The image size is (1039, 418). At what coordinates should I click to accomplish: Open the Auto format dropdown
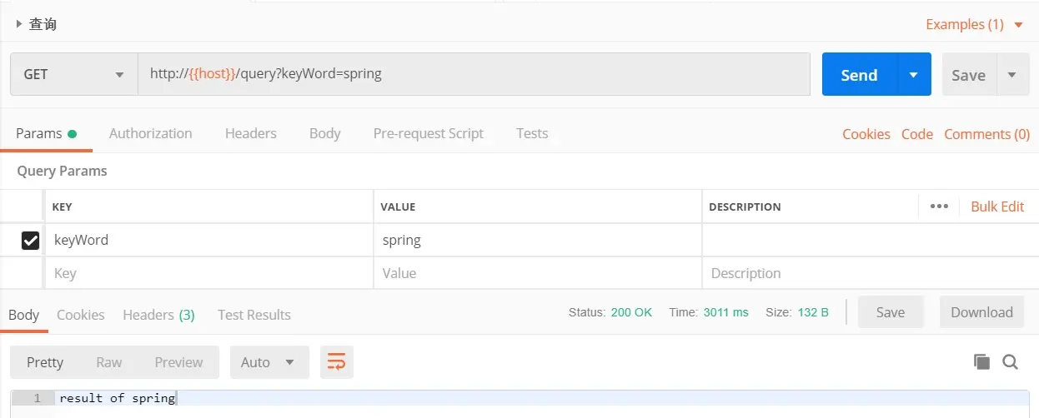pyautogui.click(x=269, y=362)
